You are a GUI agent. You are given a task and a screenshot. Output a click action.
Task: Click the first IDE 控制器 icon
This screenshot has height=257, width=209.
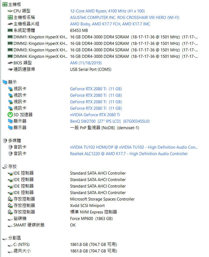click(x=10, y=173)
